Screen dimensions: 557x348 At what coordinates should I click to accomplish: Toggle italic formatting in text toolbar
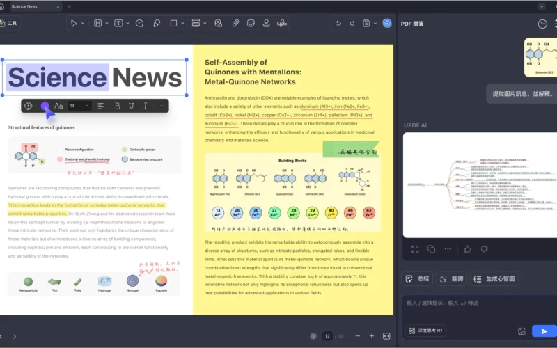[x=145, y=106]
